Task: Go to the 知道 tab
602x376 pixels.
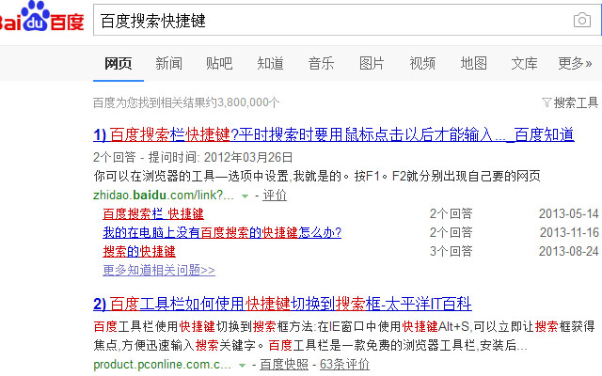Action: (270, 63)
